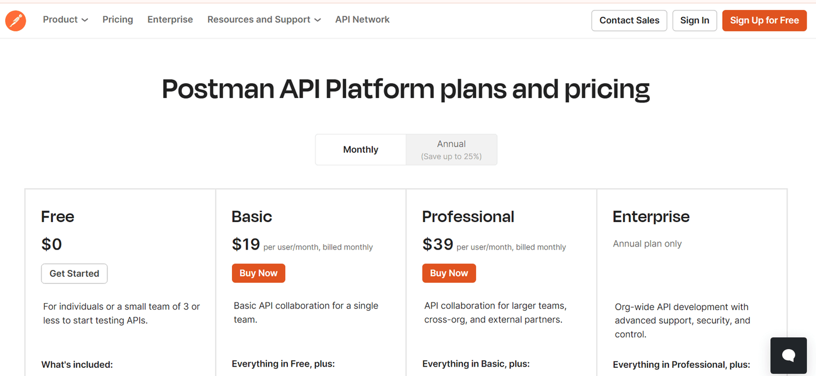The width and height of the screenshot is (816, 376).
Task: Click 'API collaboration for larger teams' description
Action: tap(495, 312)
